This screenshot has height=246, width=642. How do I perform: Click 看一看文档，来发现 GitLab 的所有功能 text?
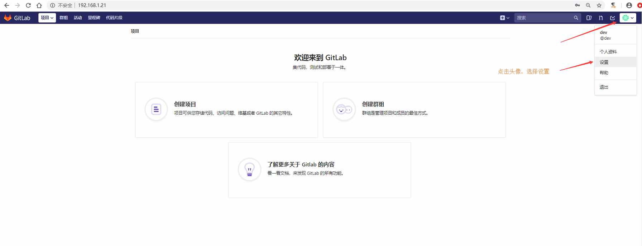[306, 174]
